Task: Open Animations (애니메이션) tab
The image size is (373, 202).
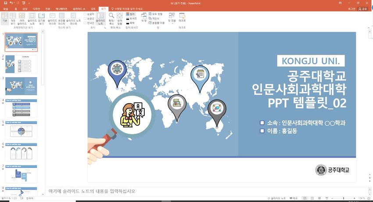Action: click(x=61, y=9)
